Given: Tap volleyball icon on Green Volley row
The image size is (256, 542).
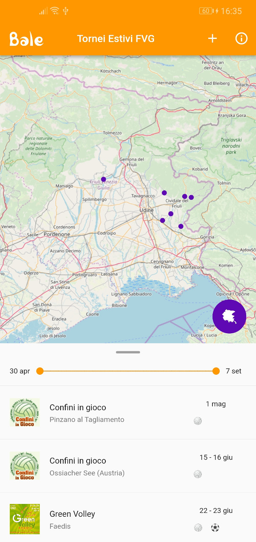Looking at the screenshot, I should (198, 527).
